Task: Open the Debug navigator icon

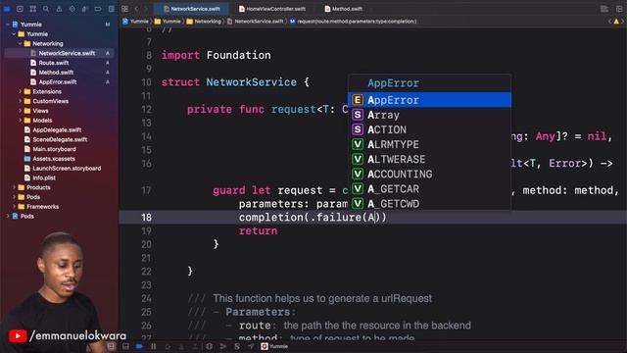Action: 85,9
